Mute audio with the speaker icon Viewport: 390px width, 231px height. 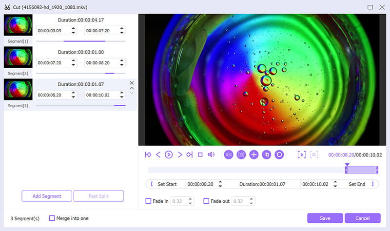tap(211, 154)
